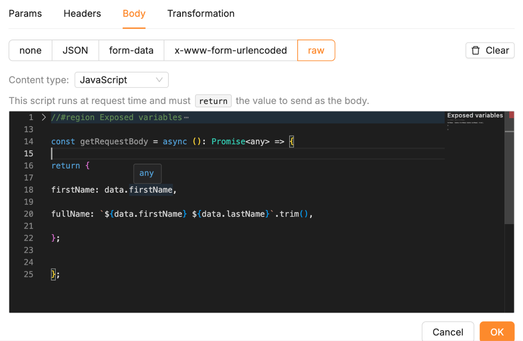
Task: Expand the folded Exposed variables region
Action: [x=44, y=117]
